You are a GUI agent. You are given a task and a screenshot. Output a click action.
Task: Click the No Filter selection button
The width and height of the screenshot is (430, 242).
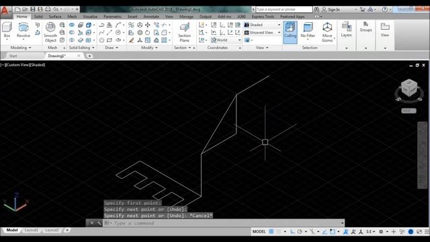[308, 30]
